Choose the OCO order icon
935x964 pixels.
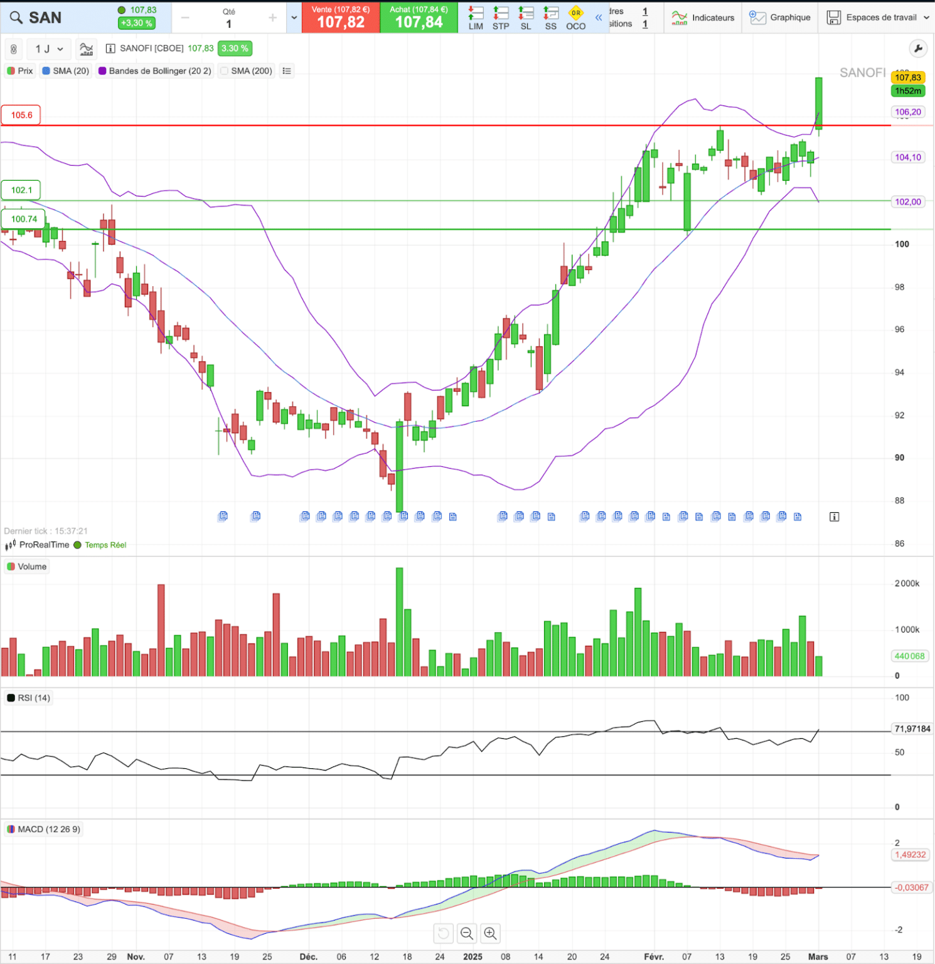[x=575, y=18]
